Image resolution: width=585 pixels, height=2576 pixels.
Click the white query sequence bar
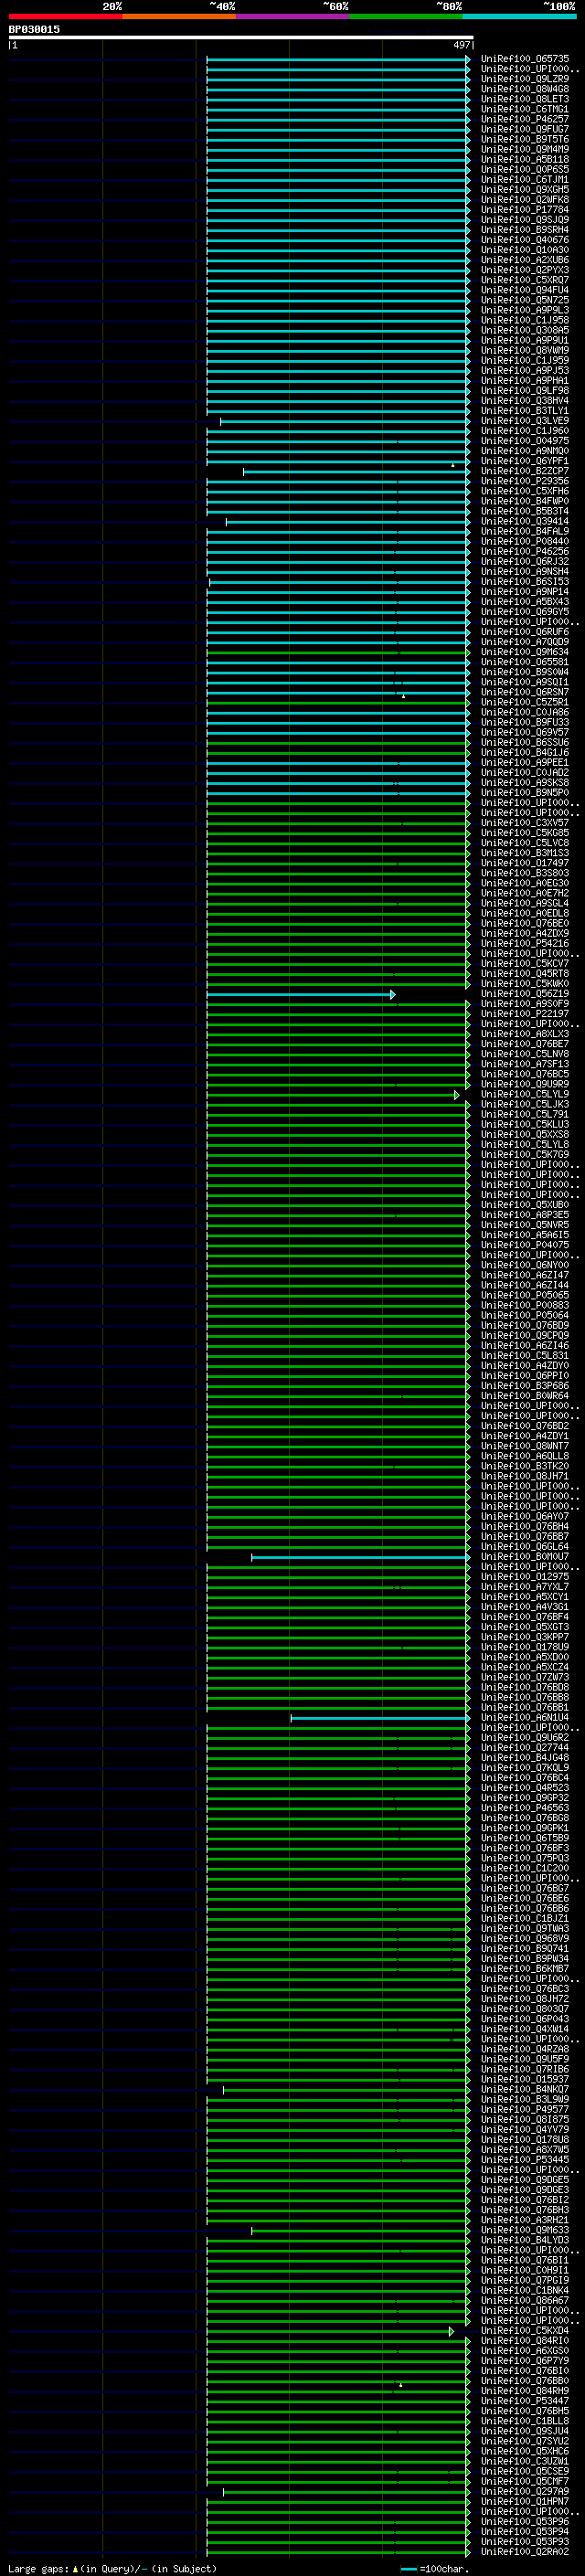[x=241, y=38]
